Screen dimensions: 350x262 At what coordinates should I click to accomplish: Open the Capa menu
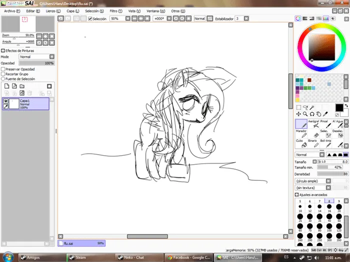click(x=73, y=11)
